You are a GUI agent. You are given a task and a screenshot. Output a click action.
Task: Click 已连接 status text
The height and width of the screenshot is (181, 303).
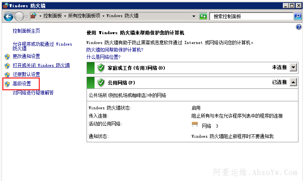[279, 82]
